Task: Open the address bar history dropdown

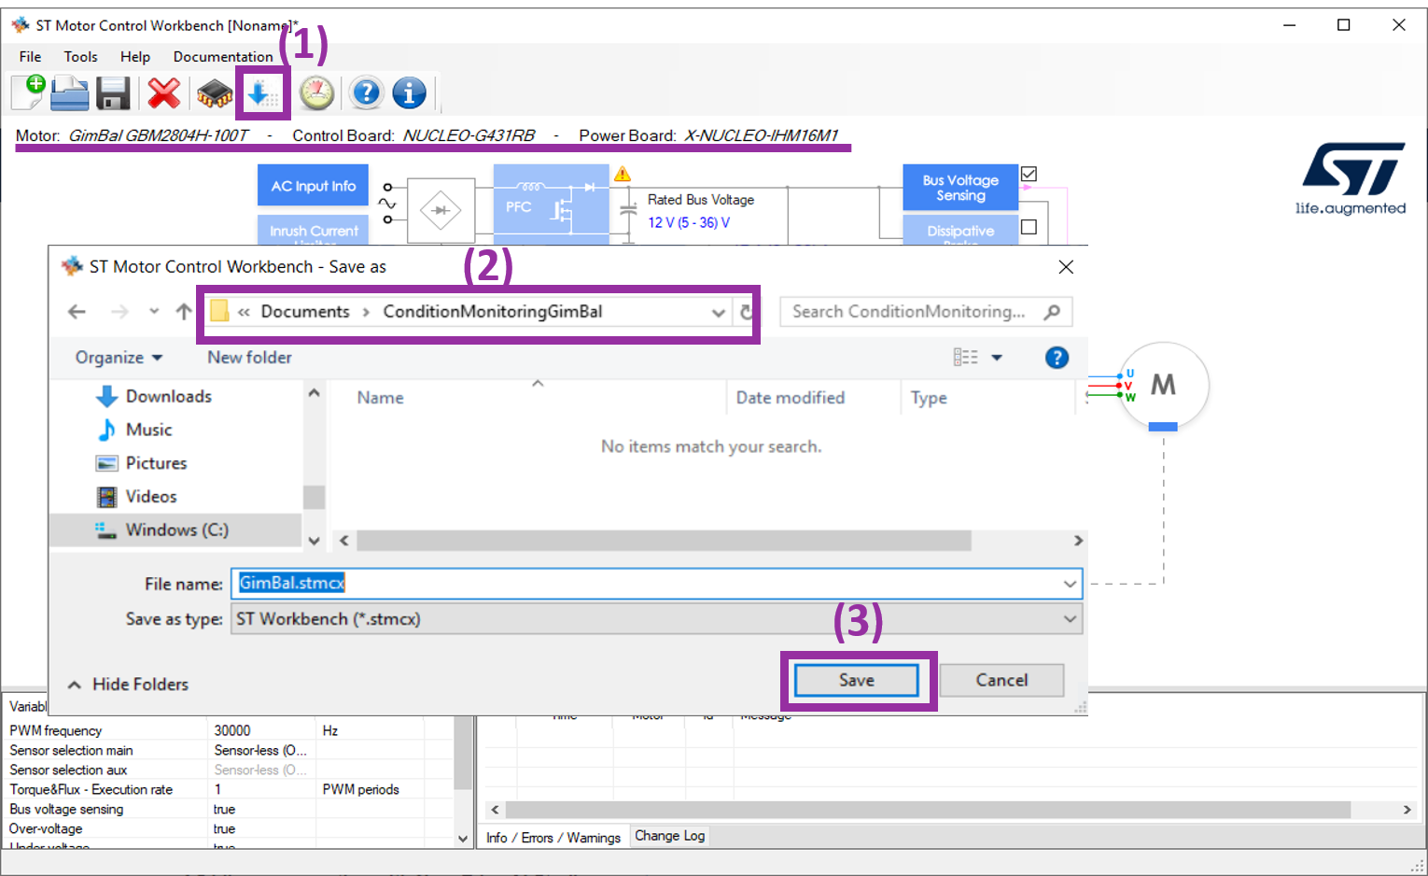Action: click(718, 313)
